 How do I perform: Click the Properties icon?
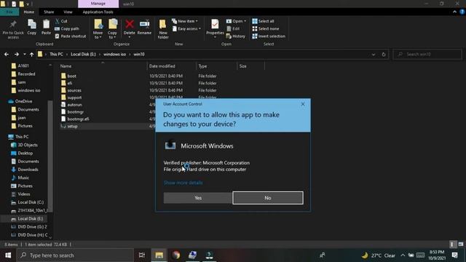click(215, 24)
